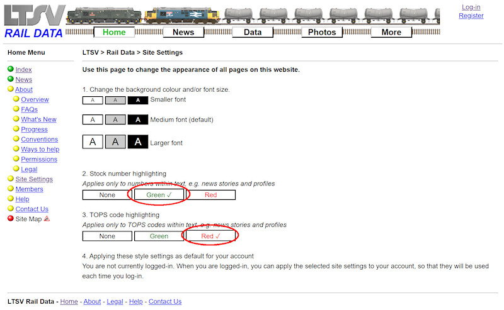Viewport: 504px width, 310px height.
Task: Open Contact Us link in the footer
Action: coord(165,302)
